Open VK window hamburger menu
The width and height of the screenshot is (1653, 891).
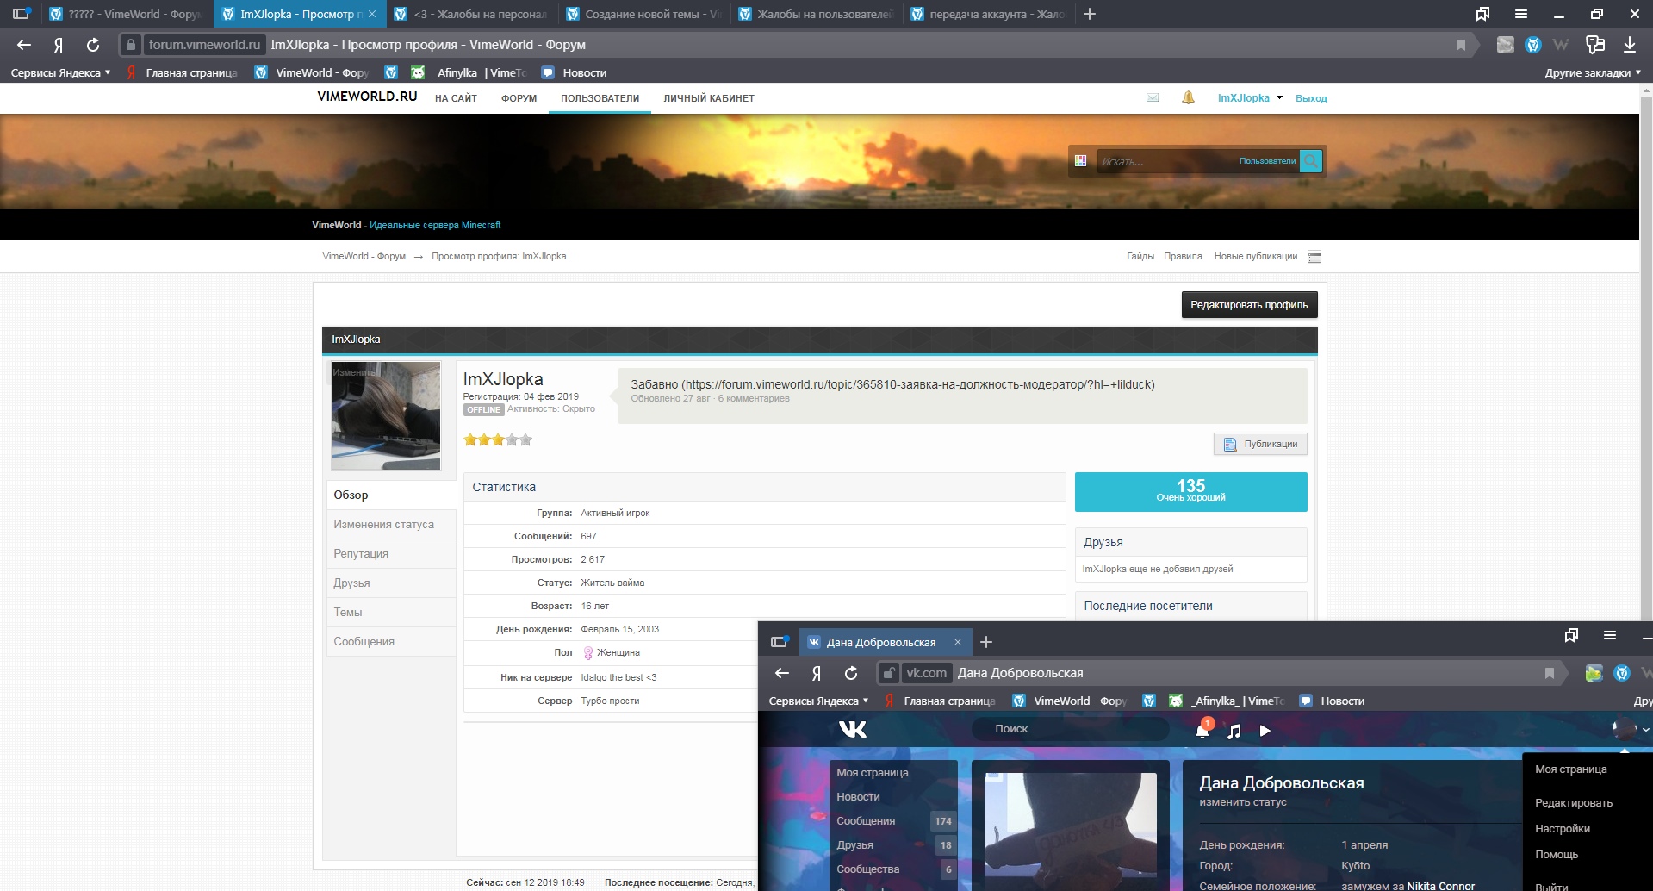click(x=1610, y=636)
